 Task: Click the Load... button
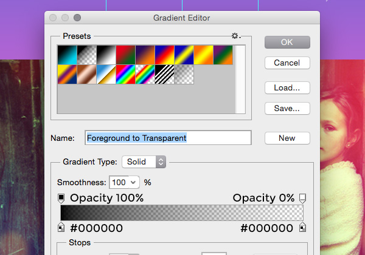pyautogui.click(x=287, y=88)
